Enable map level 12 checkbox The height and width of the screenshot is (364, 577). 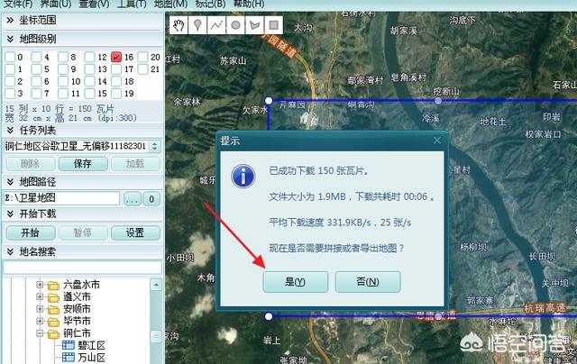(x=89, y=58)
